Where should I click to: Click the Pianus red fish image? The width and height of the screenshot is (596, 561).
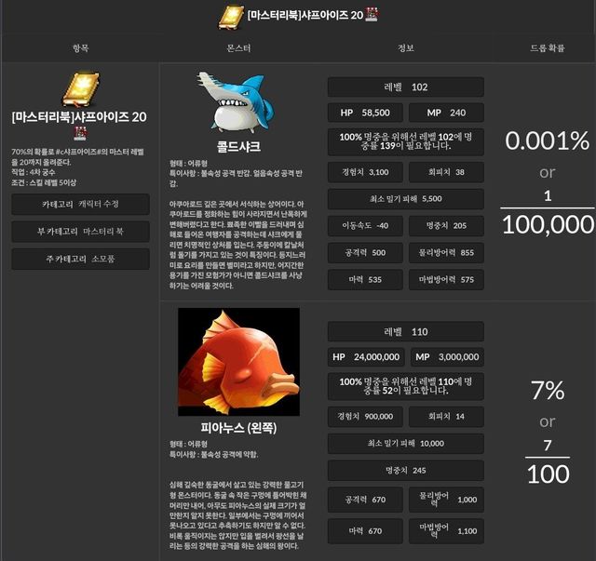pos(238,361)
